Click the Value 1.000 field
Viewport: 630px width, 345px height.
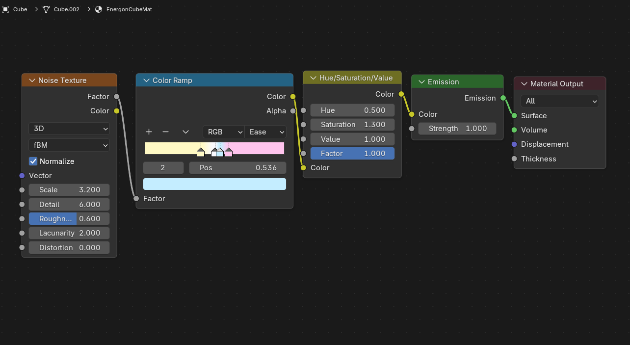(x=352, y=139)
